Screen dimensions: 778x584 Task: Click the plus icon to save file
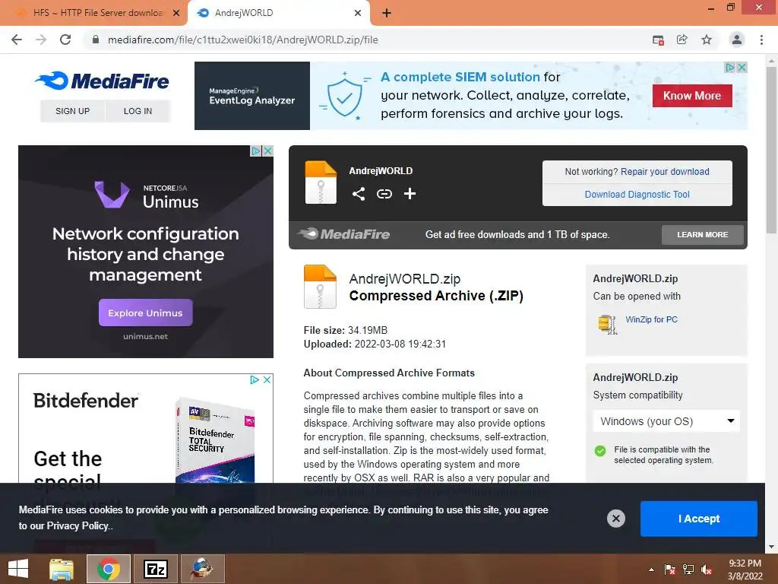pyautogui.click(x=410, y=194)
